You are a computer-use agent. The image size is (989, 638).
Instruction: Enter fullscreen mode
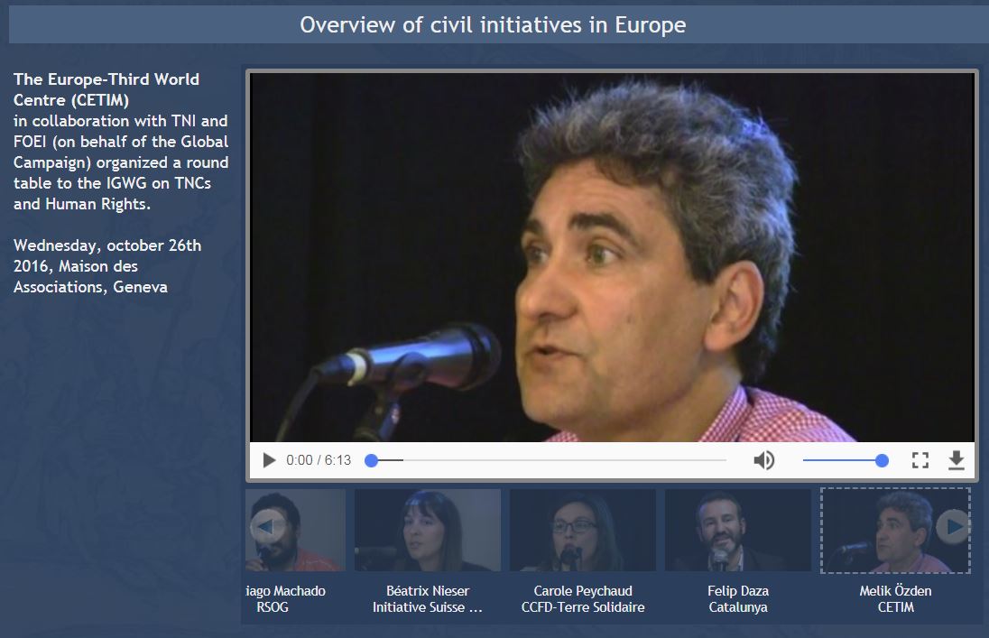920,460
